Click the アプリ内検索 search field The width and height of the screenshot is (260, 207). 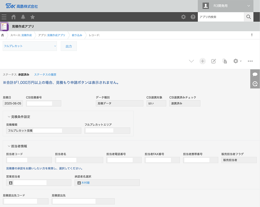tap(221, 17)
